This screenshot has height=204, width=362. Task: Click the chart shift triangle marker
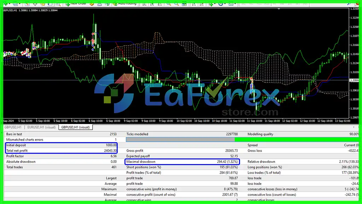click(279, 9)
